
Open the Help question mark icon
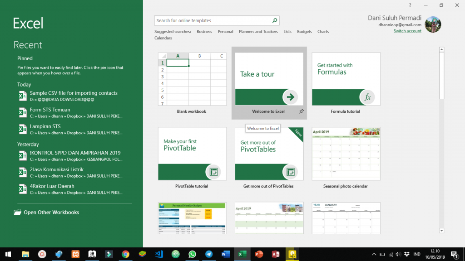click(x=410, y=5)
